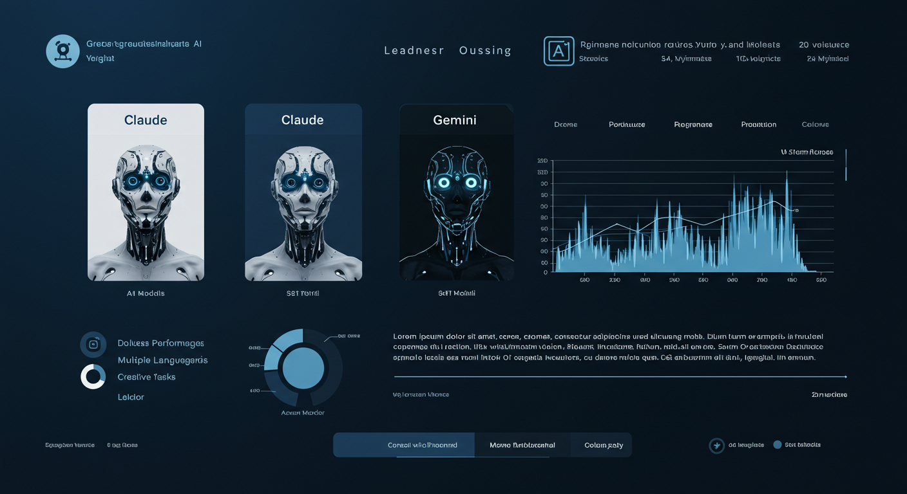
Task: Click the Yerlgiat text under logo title
Action: click(x=100, y=59)
